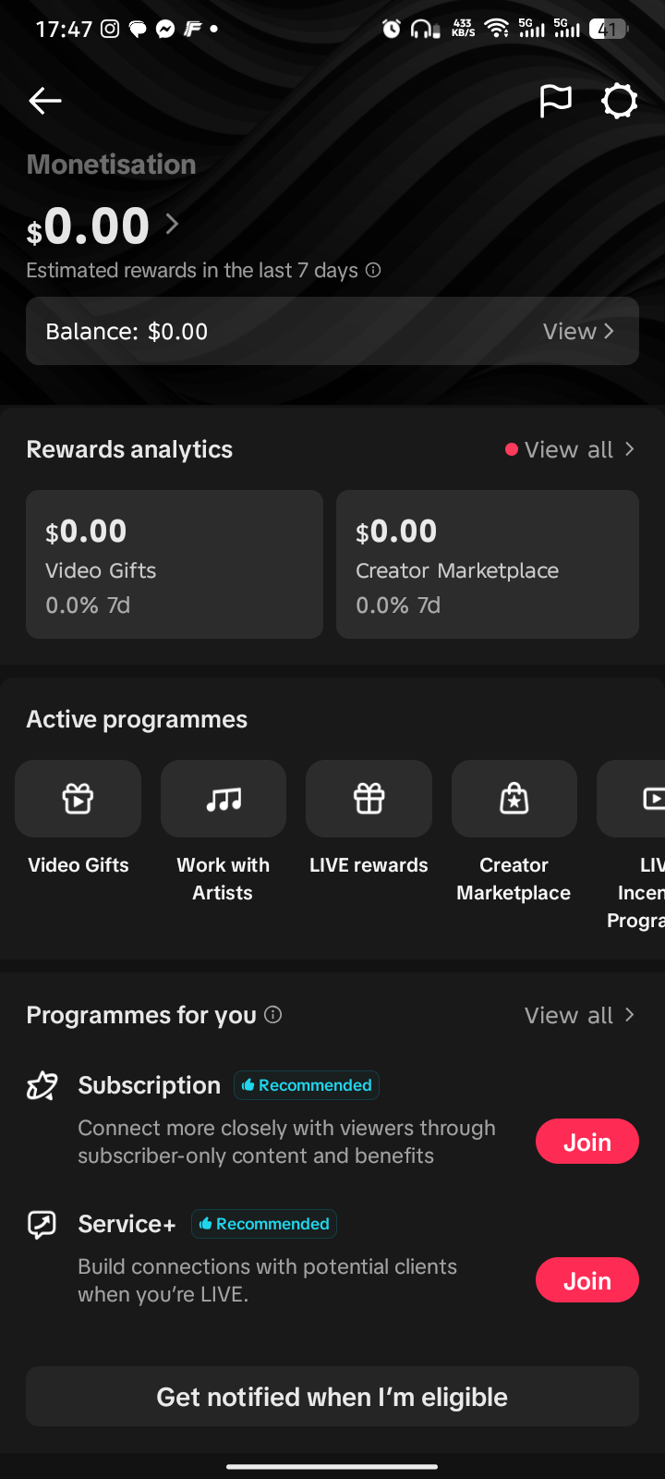The image size is (665, 1479).
Task: Tap Get notified when I'm eligible
Action: click(x=332, y=1396)
